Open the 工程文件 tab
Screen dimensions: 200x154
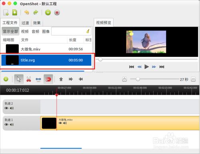coord(10,22)
